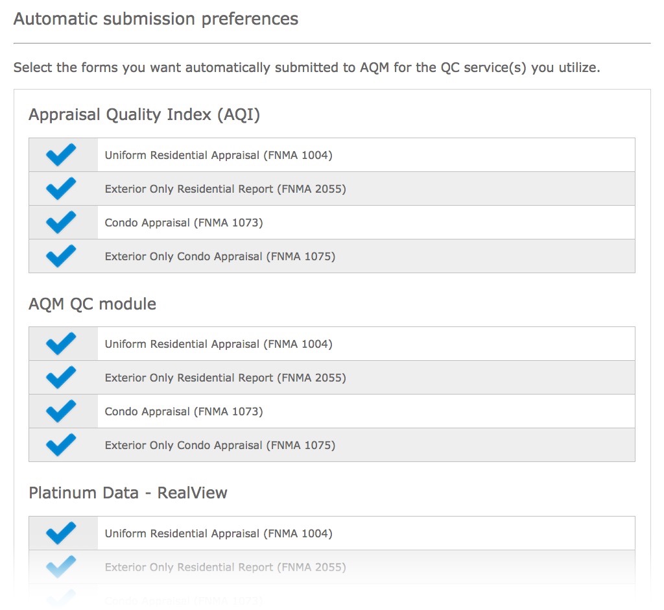This screenshot has height=610, width=664.
Task: Uncheck AQI Exterior Only Condo Appraisal (FNMA 1075) checkmark
Action: click(61, 256)
